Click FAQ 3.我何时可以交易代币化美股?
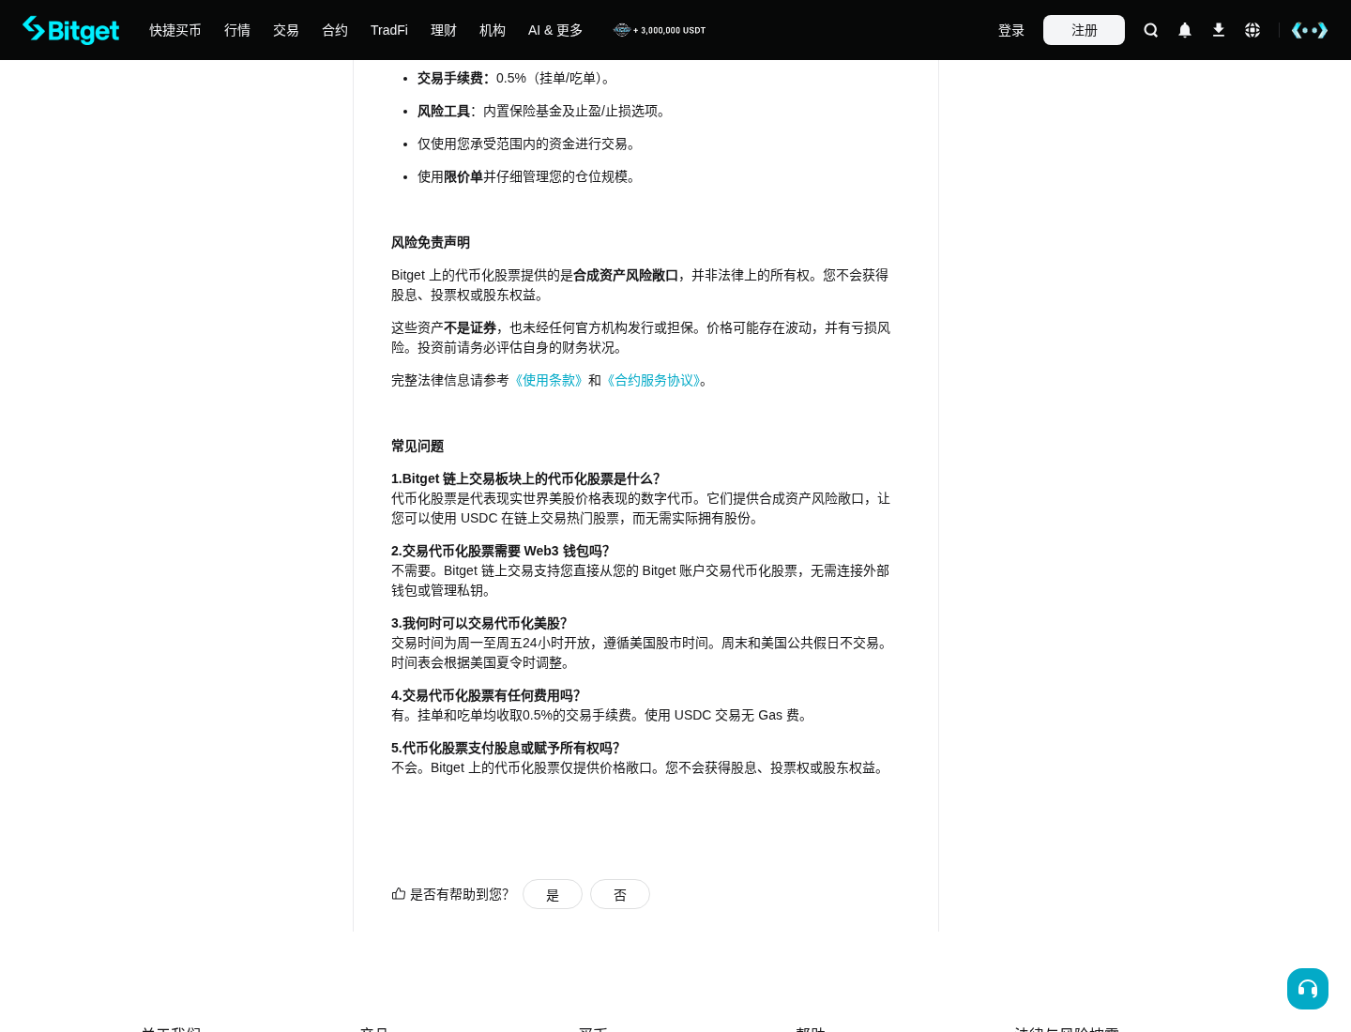1351x1032 pixels. (x=479, y=623)
